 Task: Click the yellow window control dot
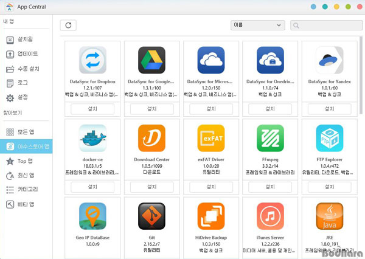tap(336, 7)
